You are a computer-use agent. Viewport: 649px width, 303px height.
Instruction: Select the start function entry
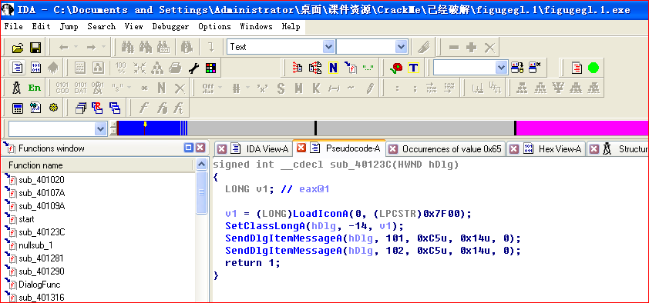tap(26, 219)
